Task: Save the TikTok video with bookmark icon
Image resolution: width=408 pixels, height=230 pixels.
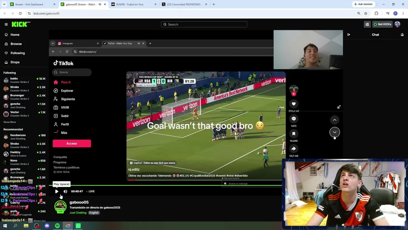Action: [294, 134]
